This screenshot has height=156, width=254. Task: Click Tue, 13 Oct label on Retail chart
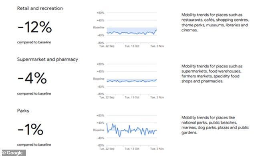click(x=132, y=46)
